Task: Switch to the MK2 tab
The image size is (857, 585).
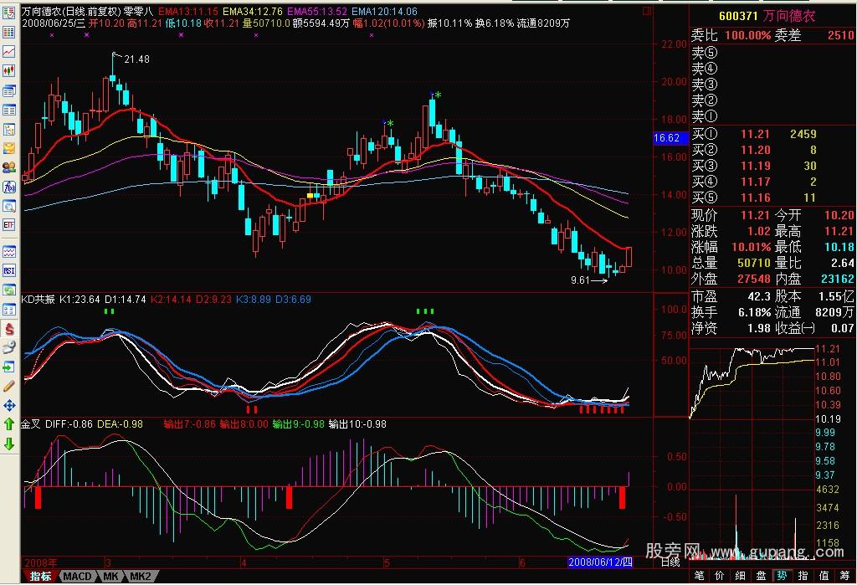Action: click(140, 577)
